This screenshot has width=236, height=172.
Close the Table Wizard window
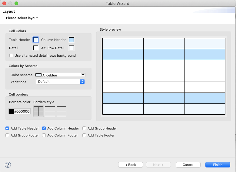(4, 3)
